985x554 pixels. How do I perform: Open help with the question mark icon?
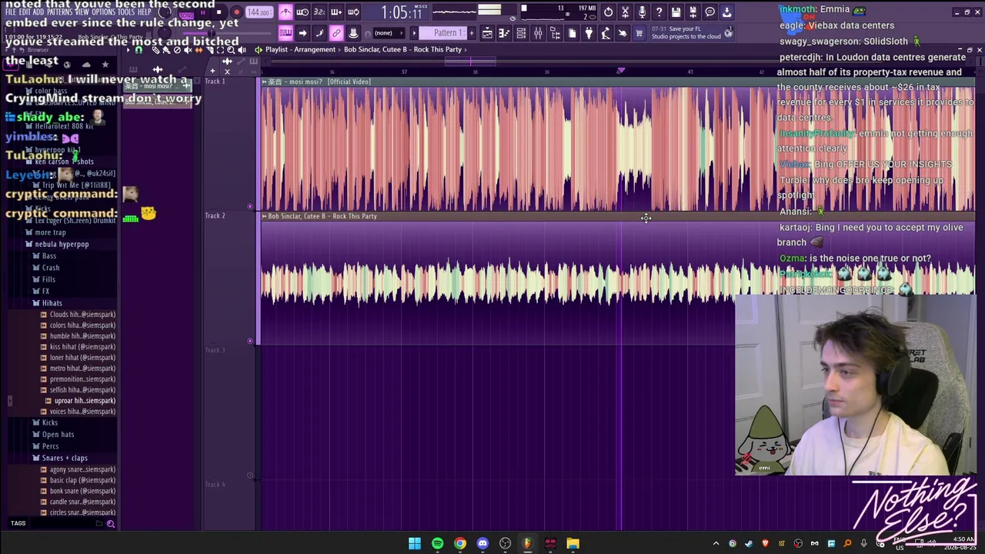[x=659, y=12]
